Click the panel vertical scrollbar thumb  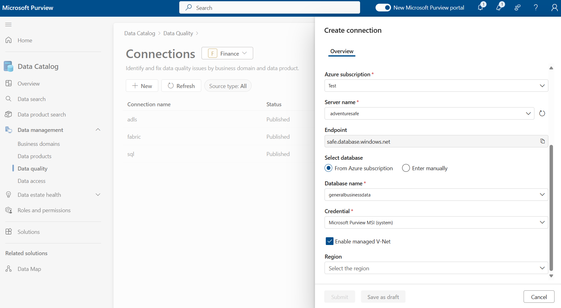(551, 208)
